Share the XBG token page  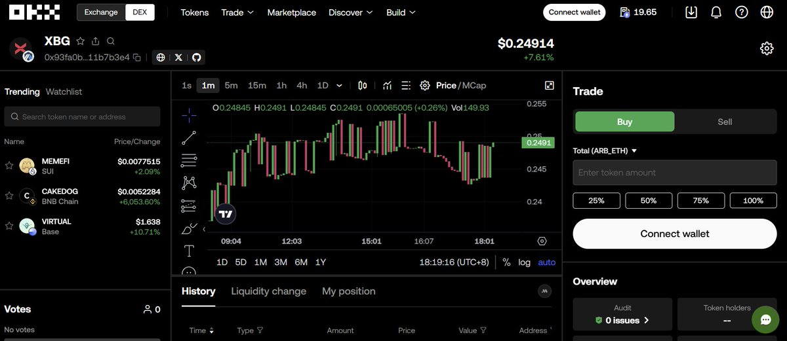click(x=96, y=41)
